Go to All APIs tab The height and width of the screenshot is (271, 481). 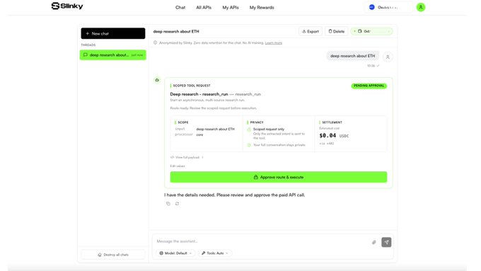(204, 7)
